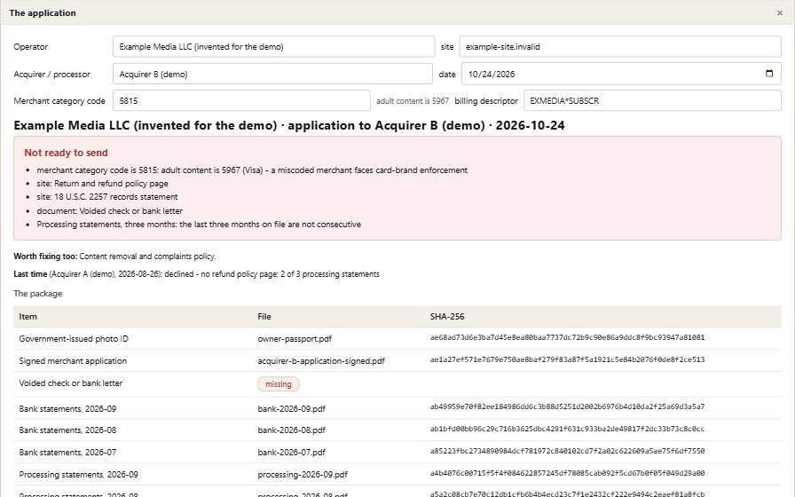The width and height of the screenshot is (795, 497).
Task: Select the SHA-256 hash for the signed application
Action: tap(567, 359)
